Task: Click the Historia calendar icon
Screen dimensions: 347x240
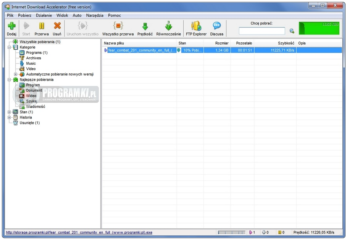Action: (16, 117)
